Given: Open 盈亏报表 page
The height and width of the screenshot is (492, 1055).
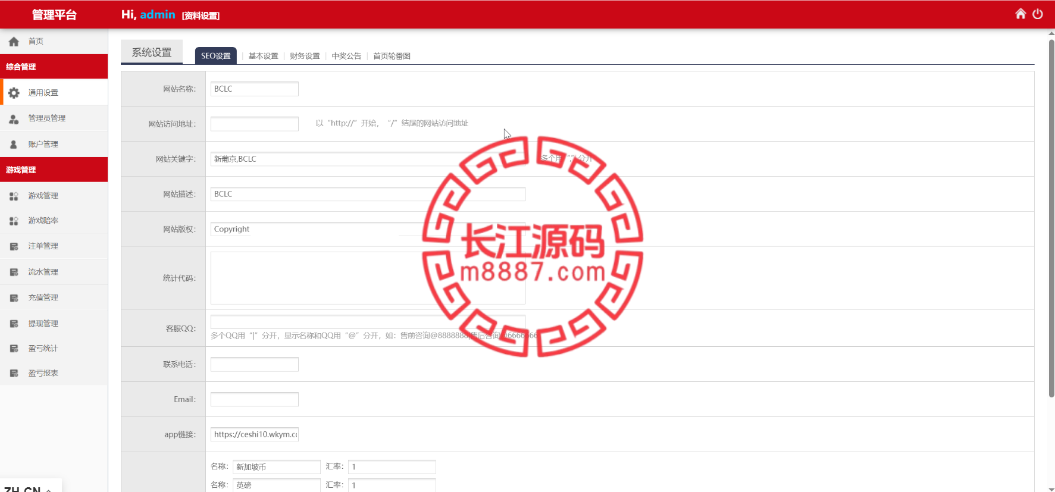Looking at the screenshot, I should pos(54,373).
